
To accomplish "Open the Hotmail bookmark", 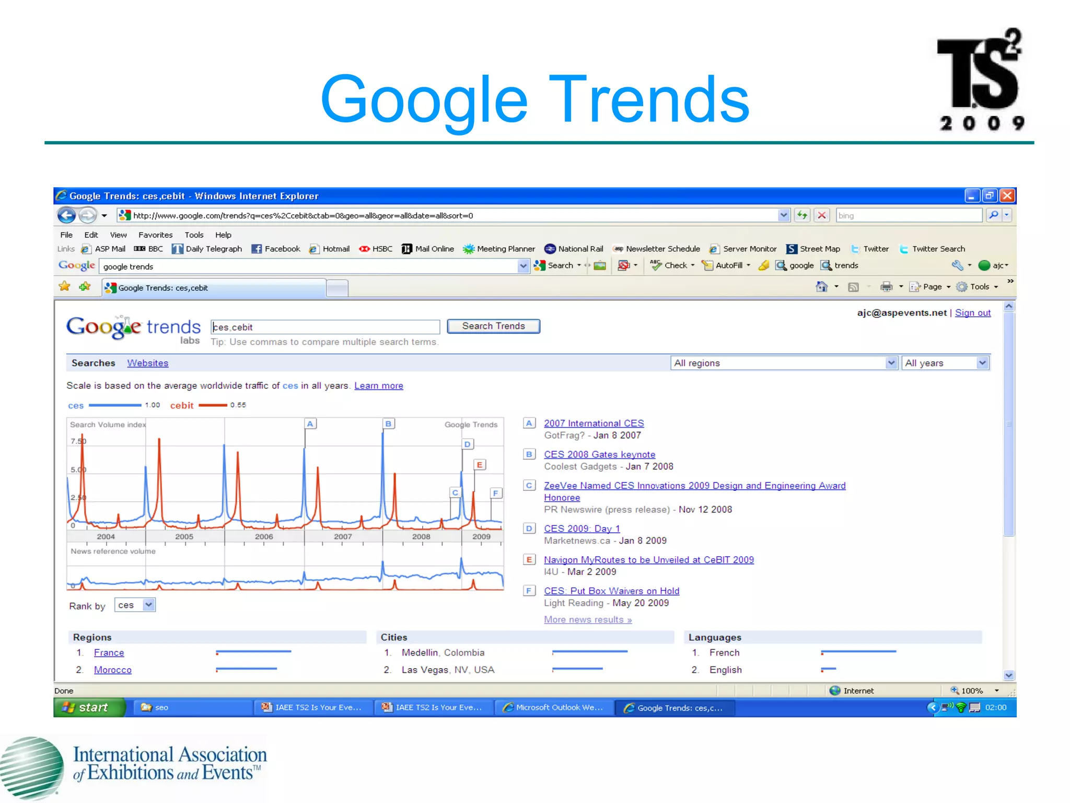I will pyautogui.click(x=329, y=249).
